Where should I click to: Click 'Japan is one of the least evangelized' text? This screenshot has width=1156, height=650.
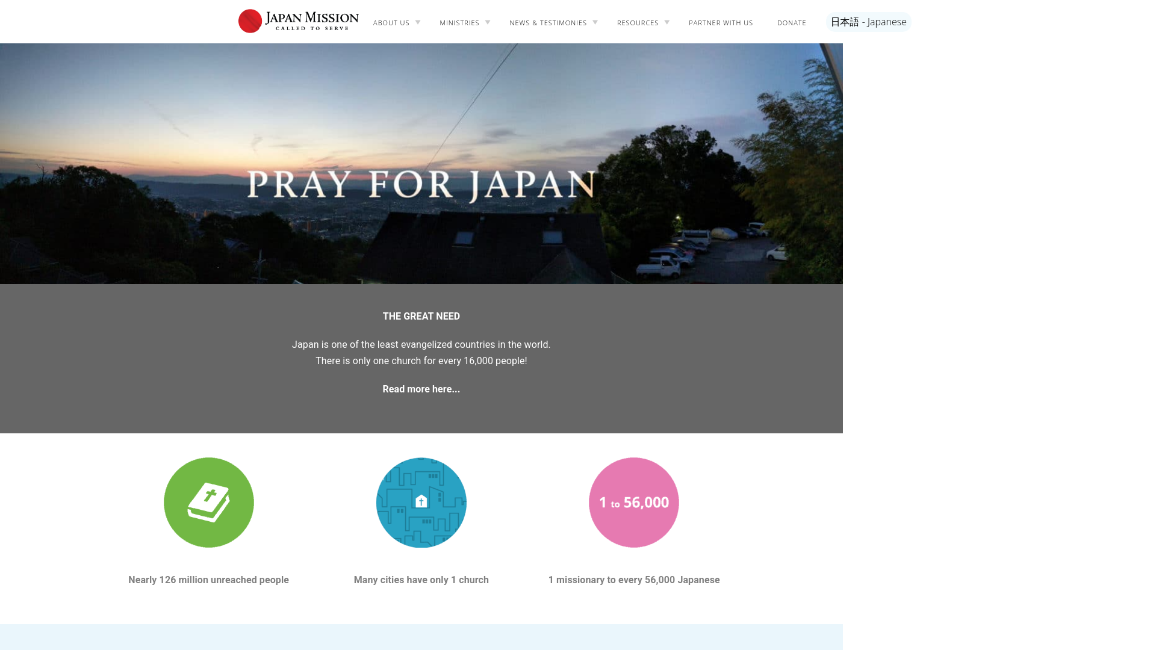tap(421, 345)
